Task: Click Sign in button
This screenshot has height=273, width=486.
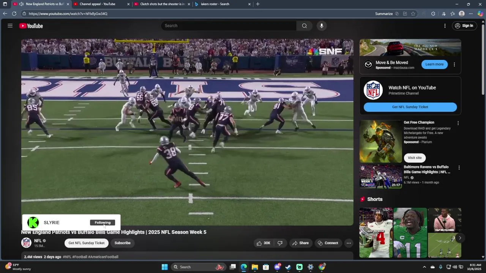Action: (464, 26)
